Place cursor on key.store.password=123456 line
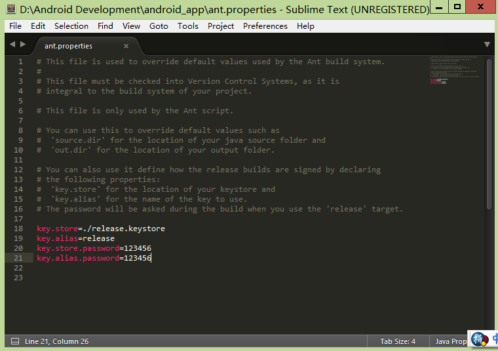Viewport: 498px width, 351px height. pos(94,248)
